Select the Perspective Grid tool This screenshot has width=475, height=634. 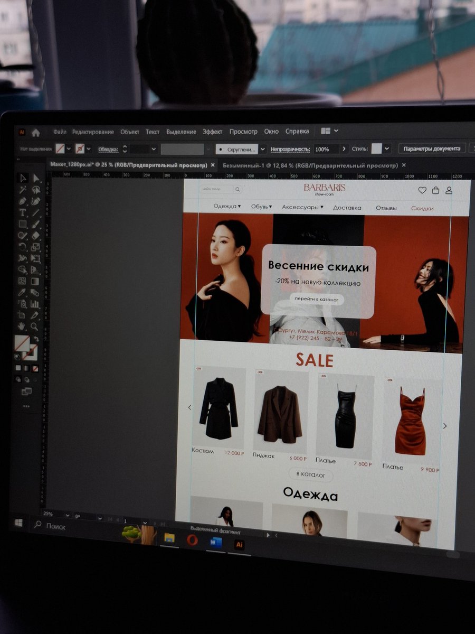click(35, 270)
